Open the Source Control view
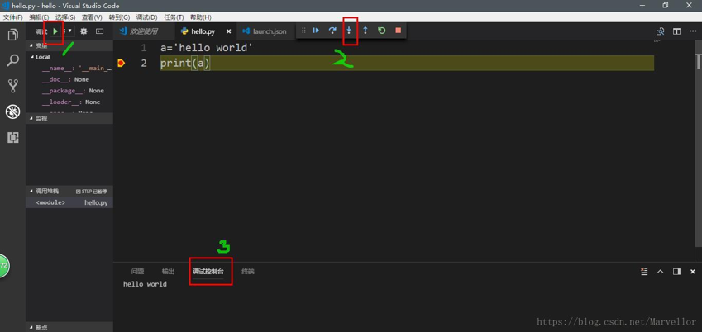The image size is (702, 332). tap(12, 86)
